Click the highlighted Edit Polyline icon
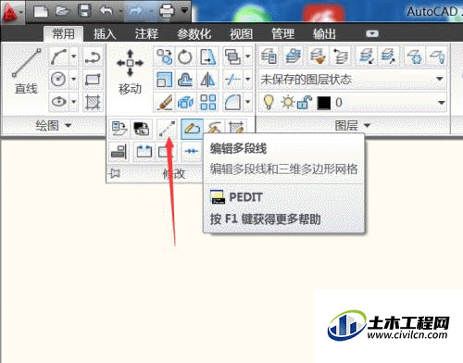463x363 pixels. point(192,129)
